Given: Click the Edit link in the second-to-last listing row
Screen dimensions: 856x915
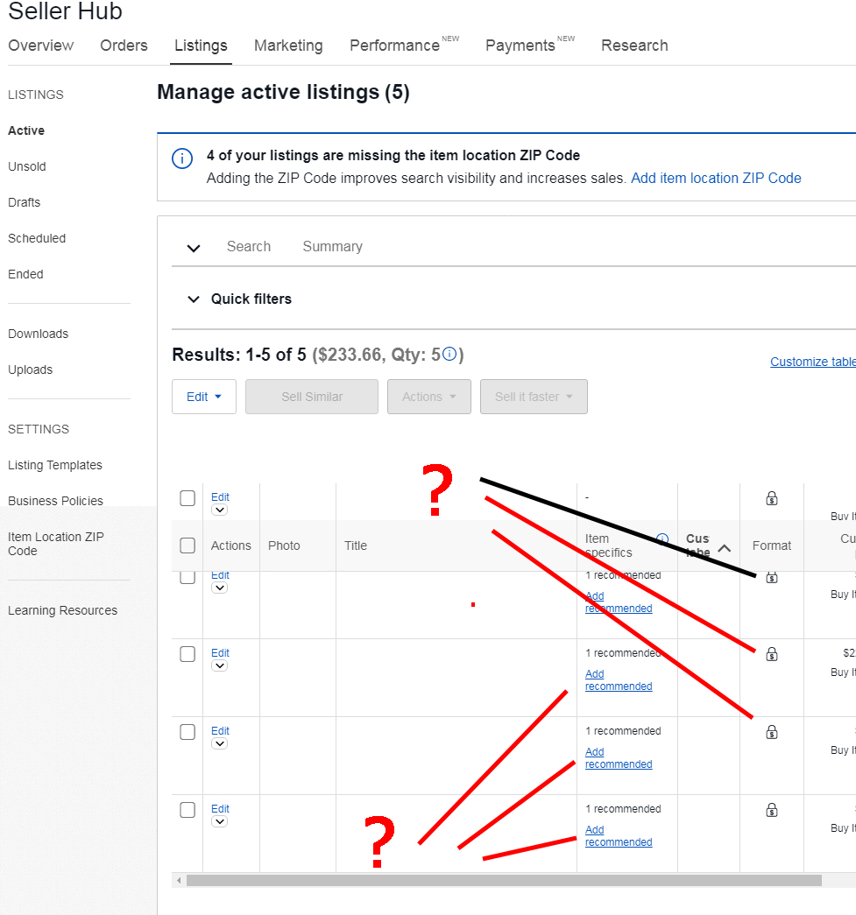Looking at the screenshot, I should click(x=220, y=730).
